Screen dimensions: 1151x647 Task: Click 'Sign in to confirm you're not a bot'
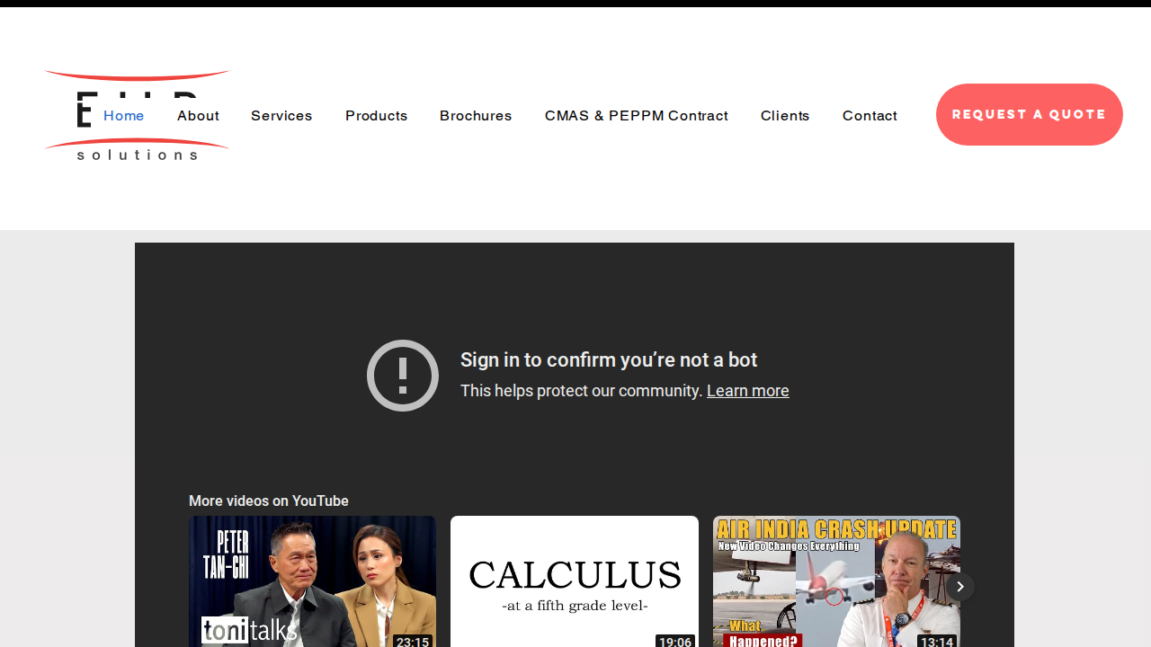(x=609, y=360)
